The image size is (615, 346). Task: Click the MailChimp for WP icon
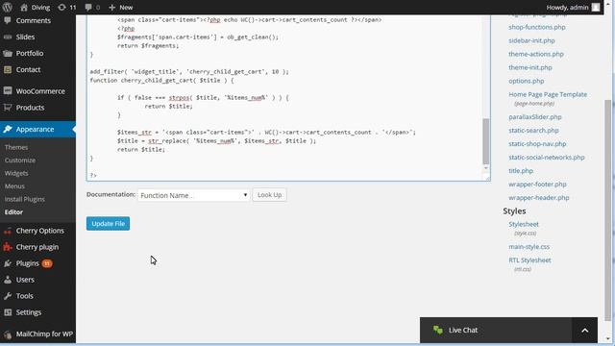click(8, 334)
